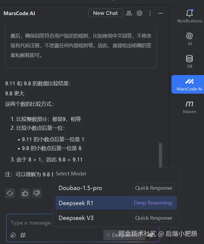The image size is (204, 244).
Task: Click the people icon beside New Chat
Action: click(x=129, y=13)
